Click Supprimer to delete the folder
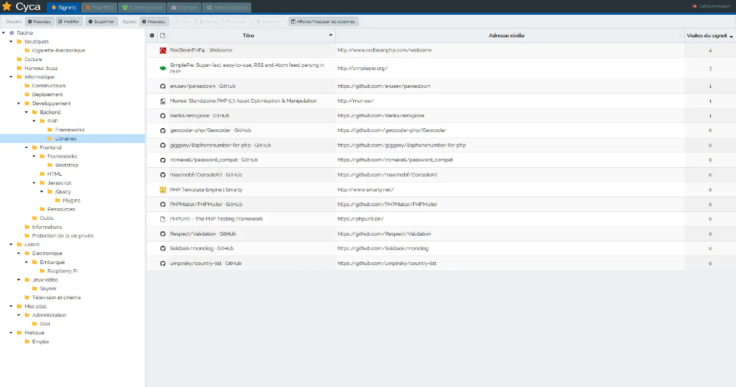Screen dimensions: 736x387 101,22
